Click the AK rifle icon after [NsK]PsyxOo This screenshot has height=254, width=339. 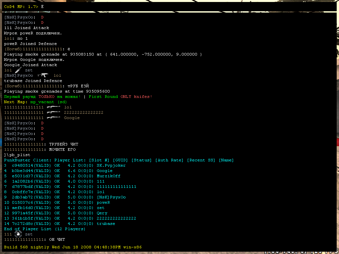[43, 75]
